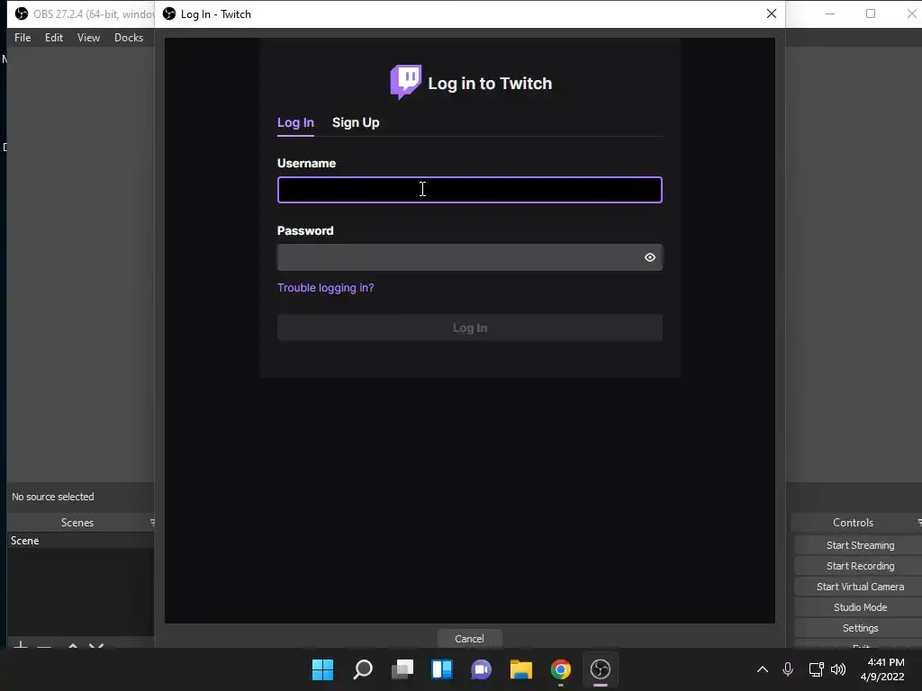The height and width of the screenshot is (691, 922).
Task: Open File Explorer from taskbar
Action: click(521, 669)
